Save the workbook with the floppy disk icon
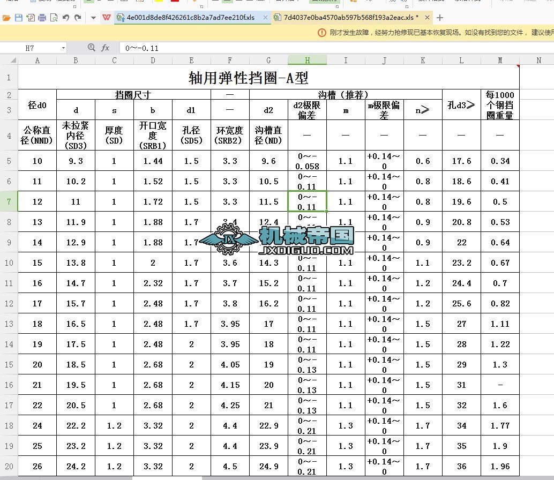Screen dimensions: 554x480 [19, 18]
